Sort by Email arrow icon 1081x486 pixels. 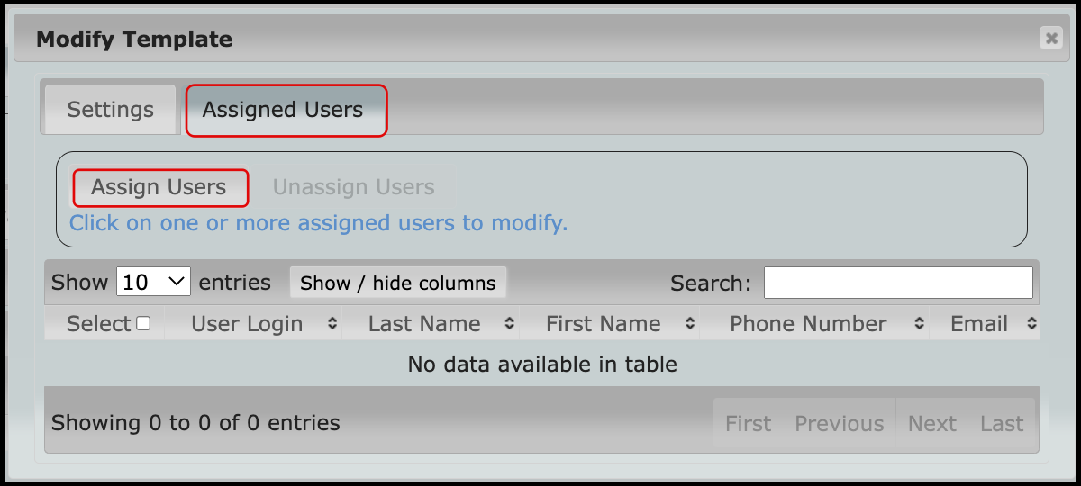(1031, 324)
